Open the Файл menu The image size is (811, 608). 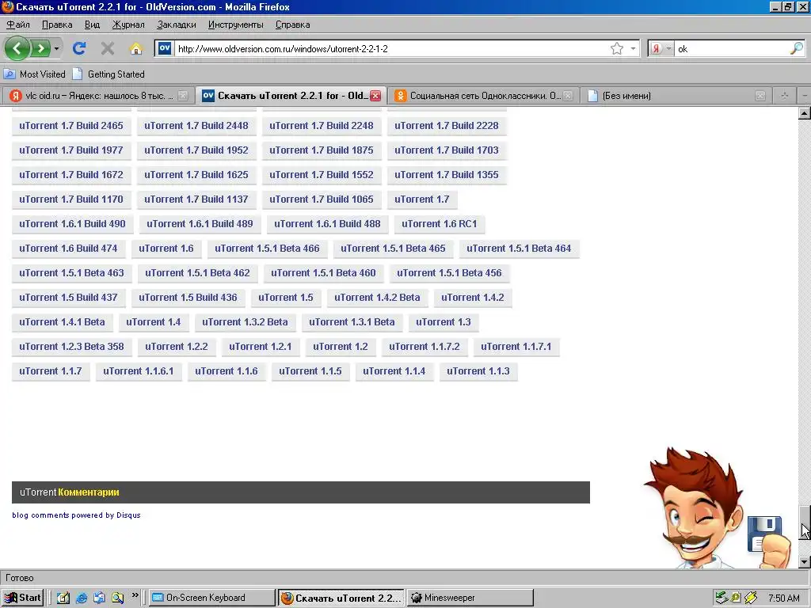[x=18, y=25]
